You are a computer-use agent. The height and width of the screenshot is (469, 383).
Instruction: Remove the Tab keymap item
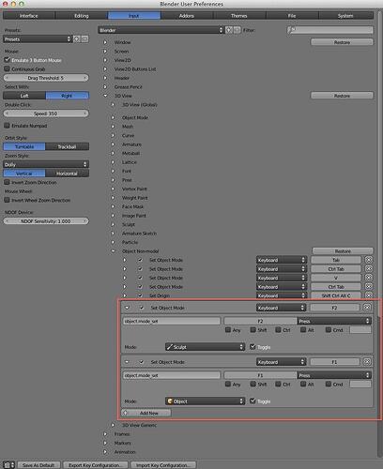(x=369, y=260)
